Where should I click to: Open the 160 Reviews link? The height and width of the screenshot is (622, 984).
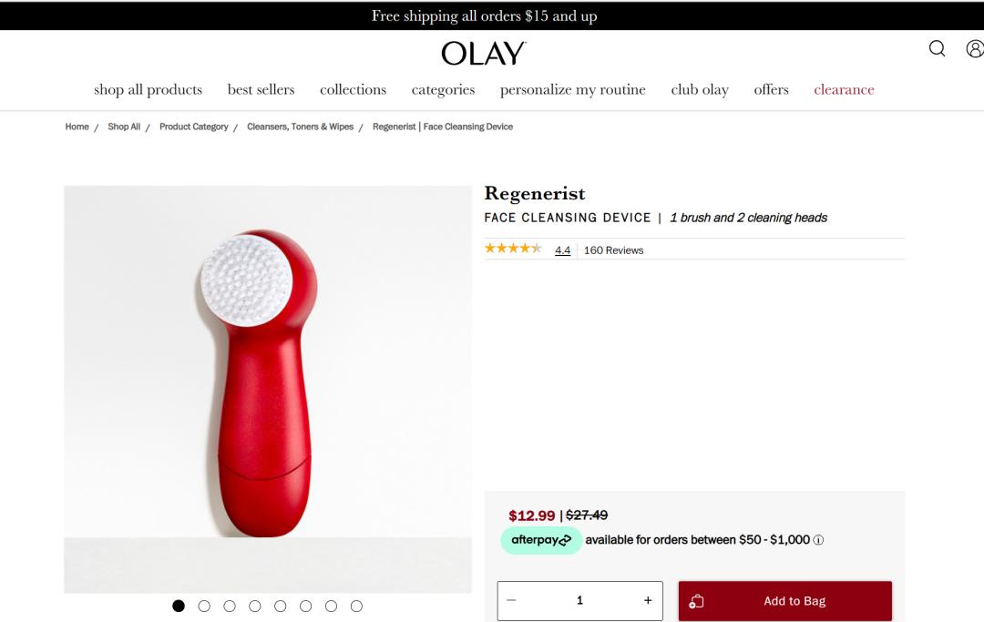[613, 250]
